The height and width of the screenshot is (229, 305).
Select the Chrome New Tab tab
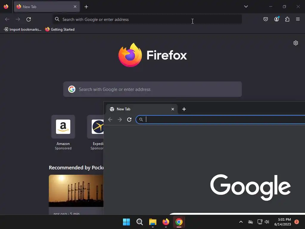[x=142, y=109]
